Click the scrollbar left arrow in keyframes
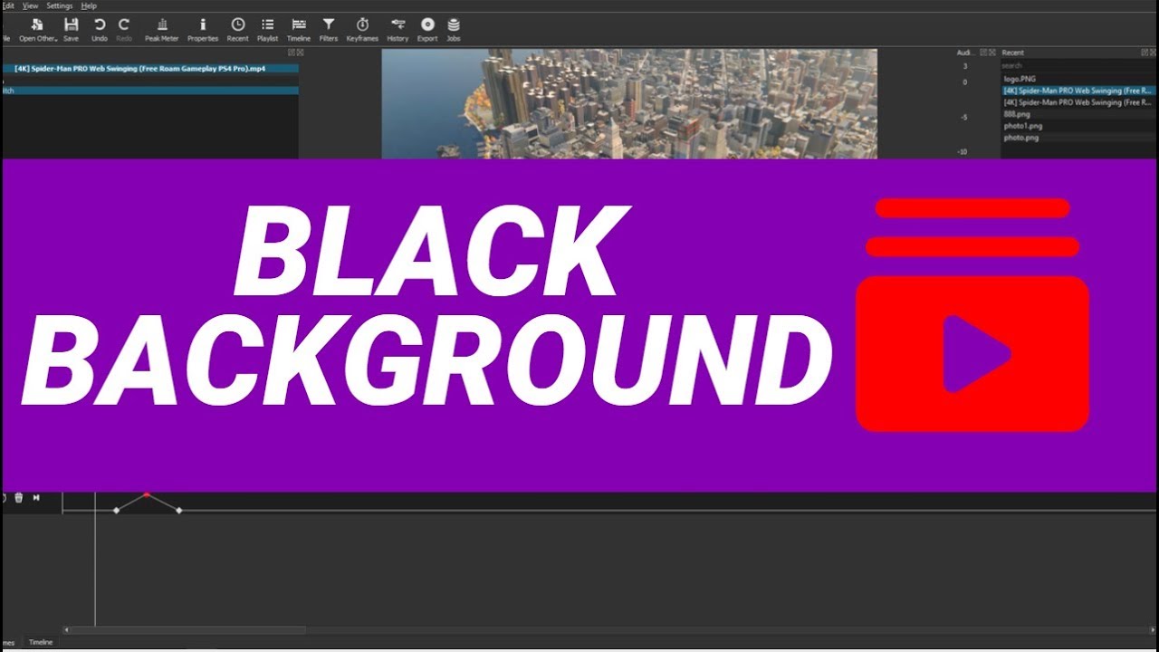1159x652 pixels. (x=65, y=630)
